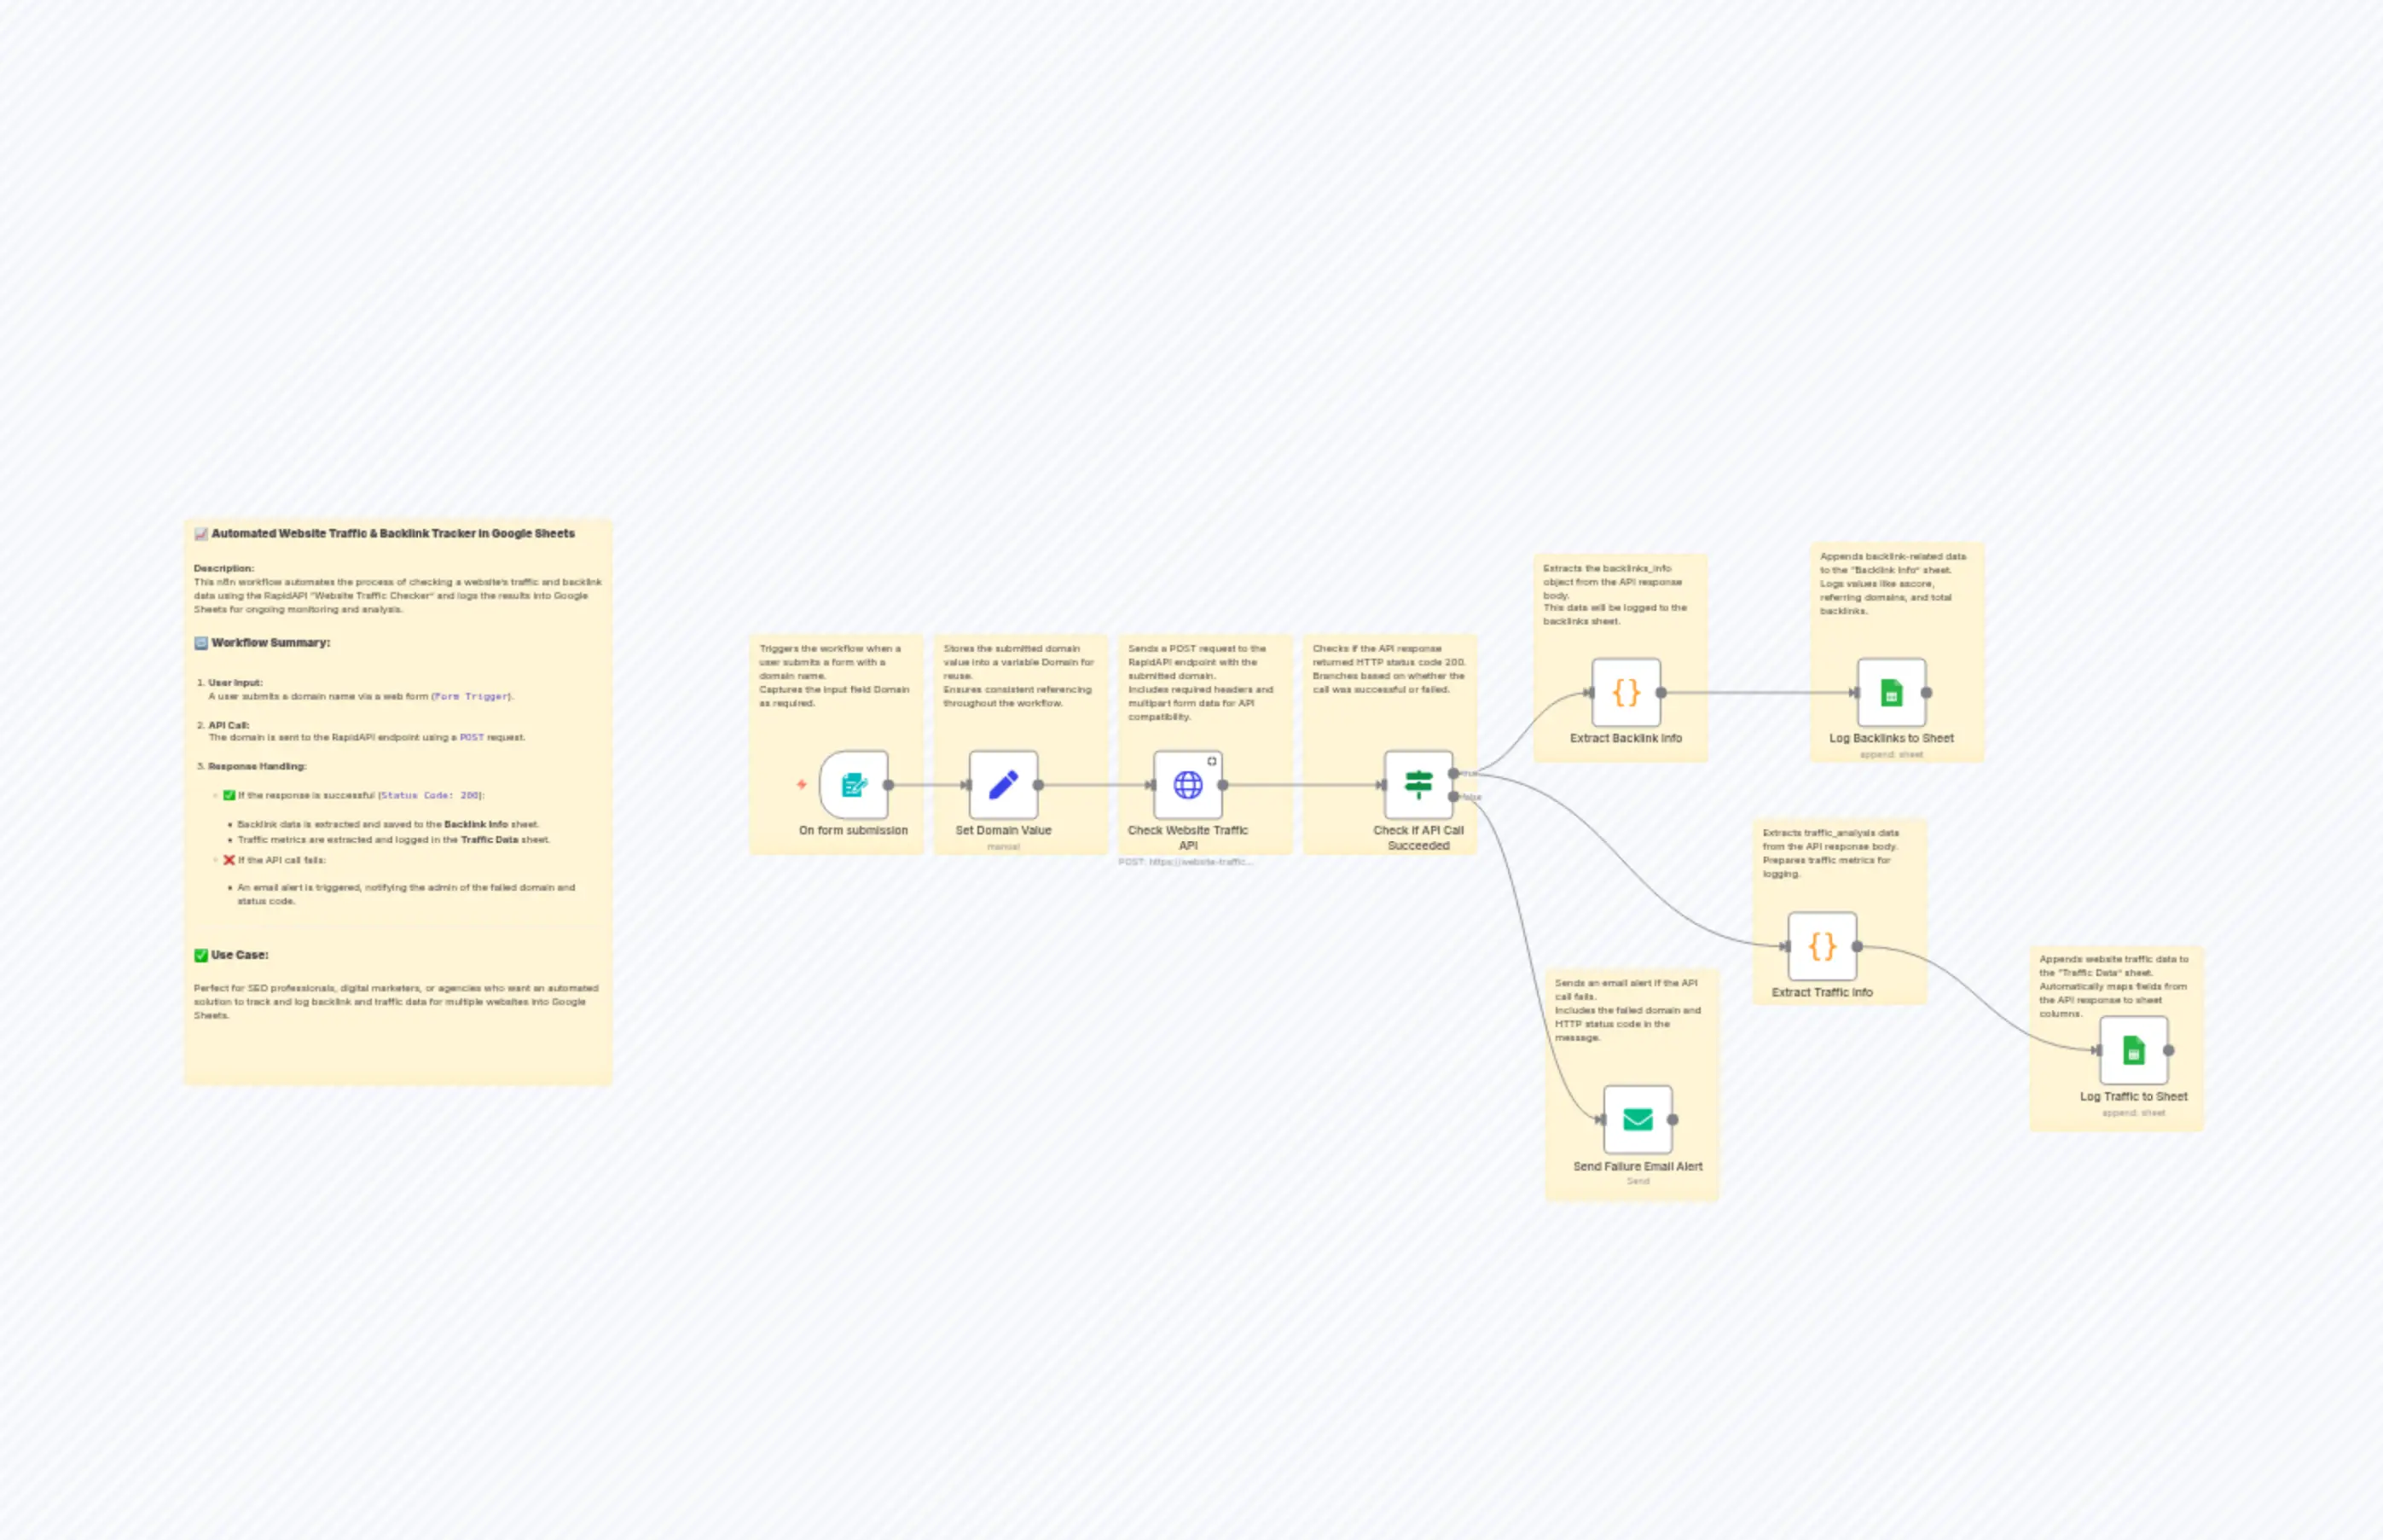
Task: Click the curly-braces icon on Extract Traffic Info
Action: [1823, 946]
